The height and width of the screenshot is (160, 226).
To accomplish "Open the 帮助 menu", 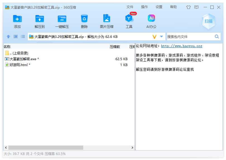I will click(x=173, y=7).
